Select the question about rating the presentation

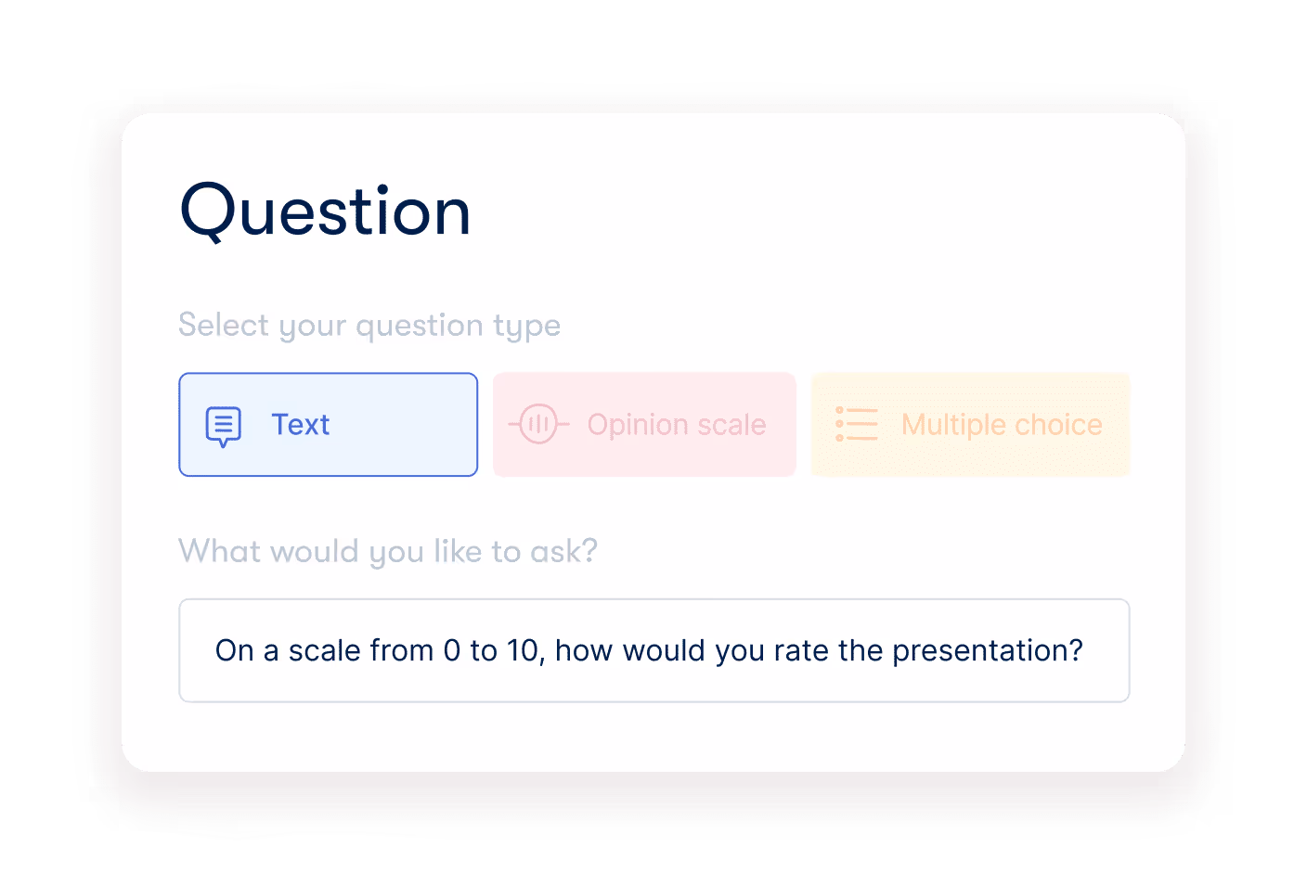tap(648, 650)
